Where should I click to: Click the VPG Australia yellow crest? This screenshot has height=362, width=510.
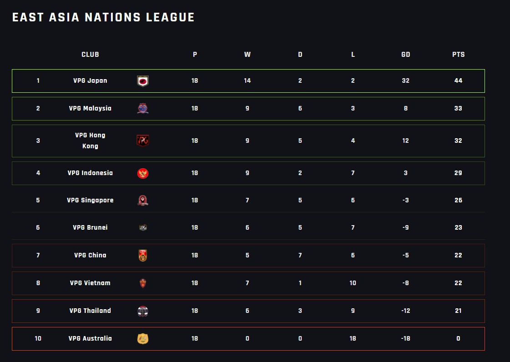point(143,339)
